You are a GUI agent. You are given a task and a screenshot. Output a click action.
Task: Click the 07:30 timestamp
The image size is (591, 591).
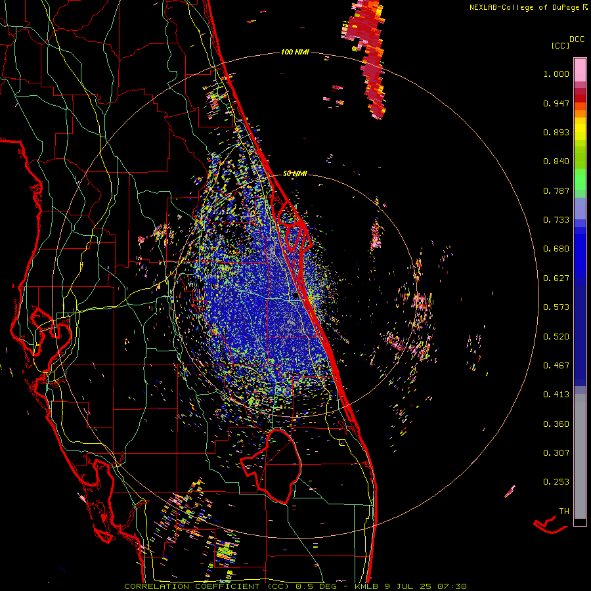pos(452,586)
